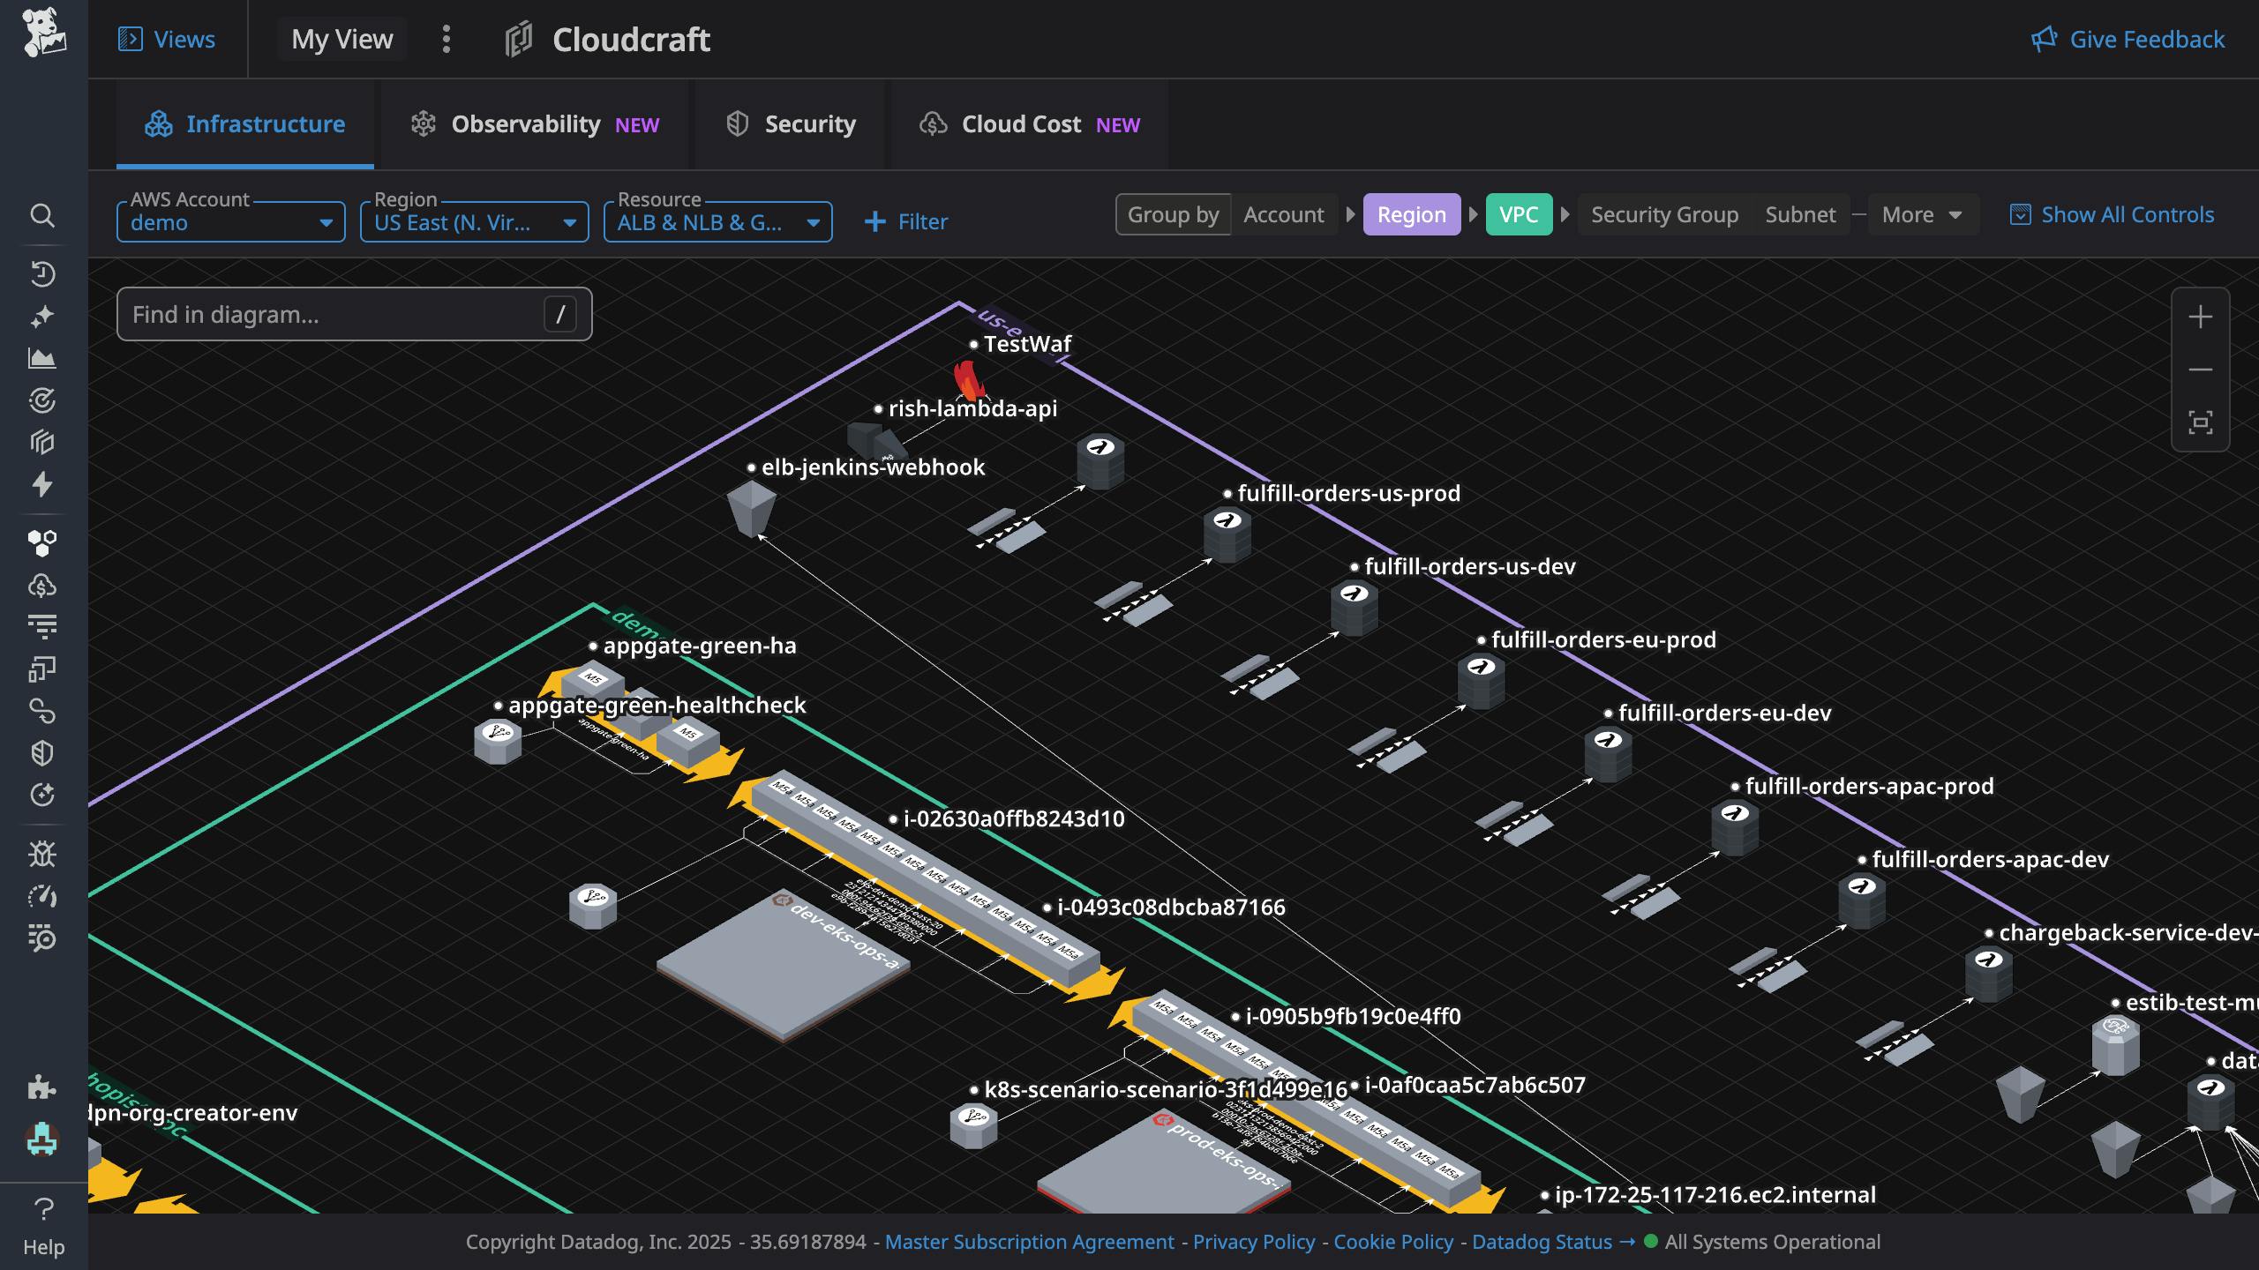This screenshot has width=2259, height=1270.
Task: Enable the Security Group grouping option
Action: [1664, 213]
